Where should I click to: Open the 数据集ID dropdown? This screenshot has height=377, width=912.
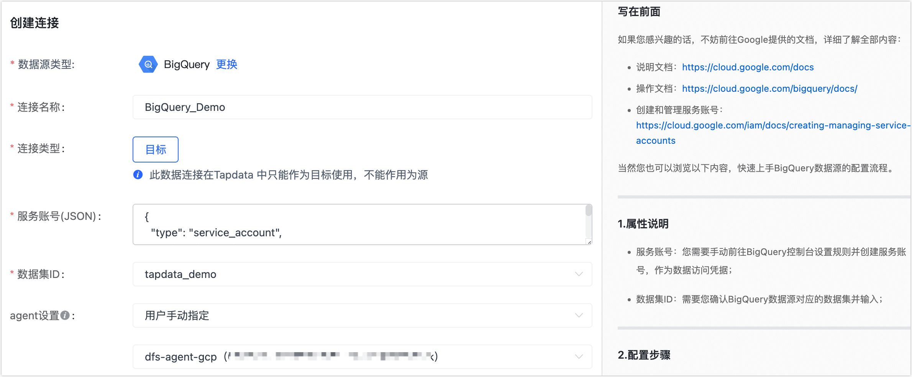(579, 274)
